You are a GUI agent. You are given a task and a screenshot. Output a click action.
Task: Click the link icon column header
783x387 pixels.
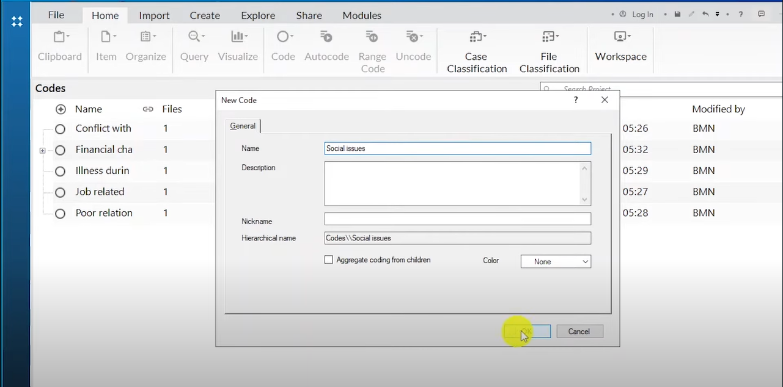(148, 109)
